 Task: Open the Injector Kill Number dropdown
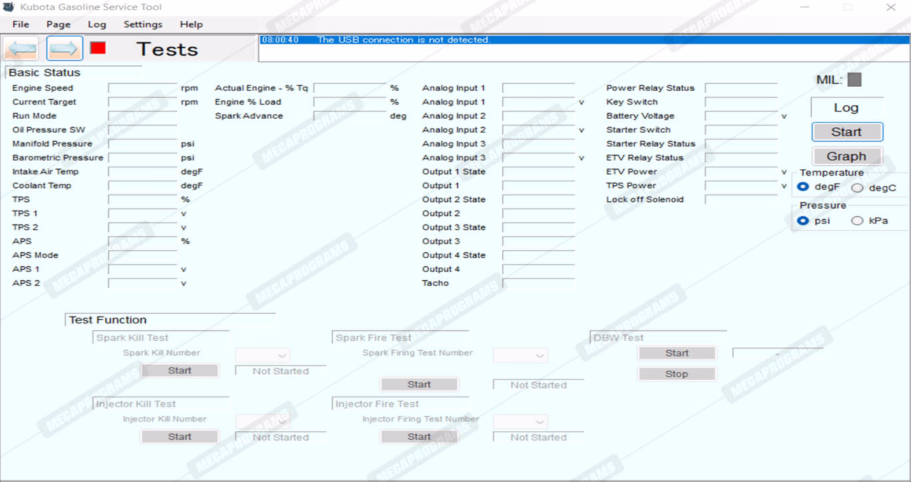pyautogui.click(x=263, y=422)
